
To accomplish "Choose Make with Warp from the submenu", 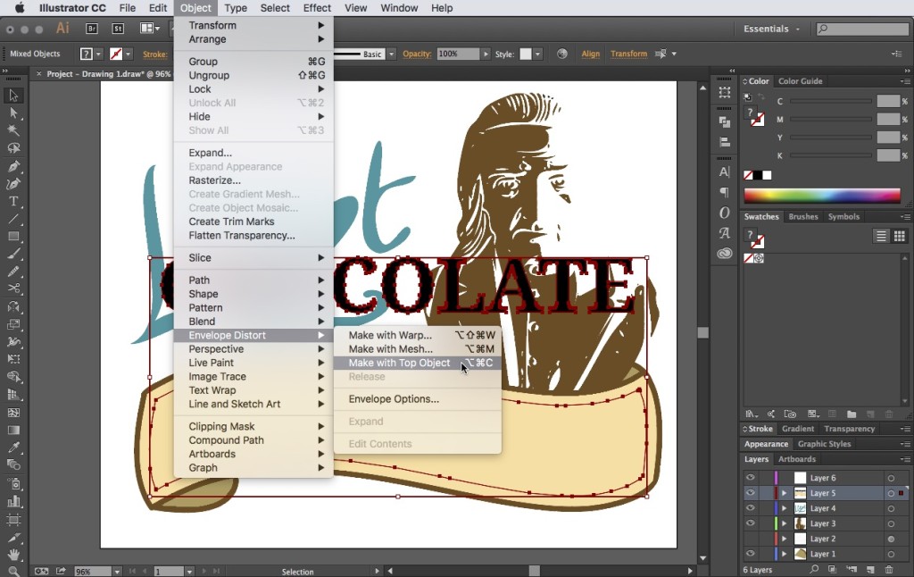I will (x=418, y=336).
